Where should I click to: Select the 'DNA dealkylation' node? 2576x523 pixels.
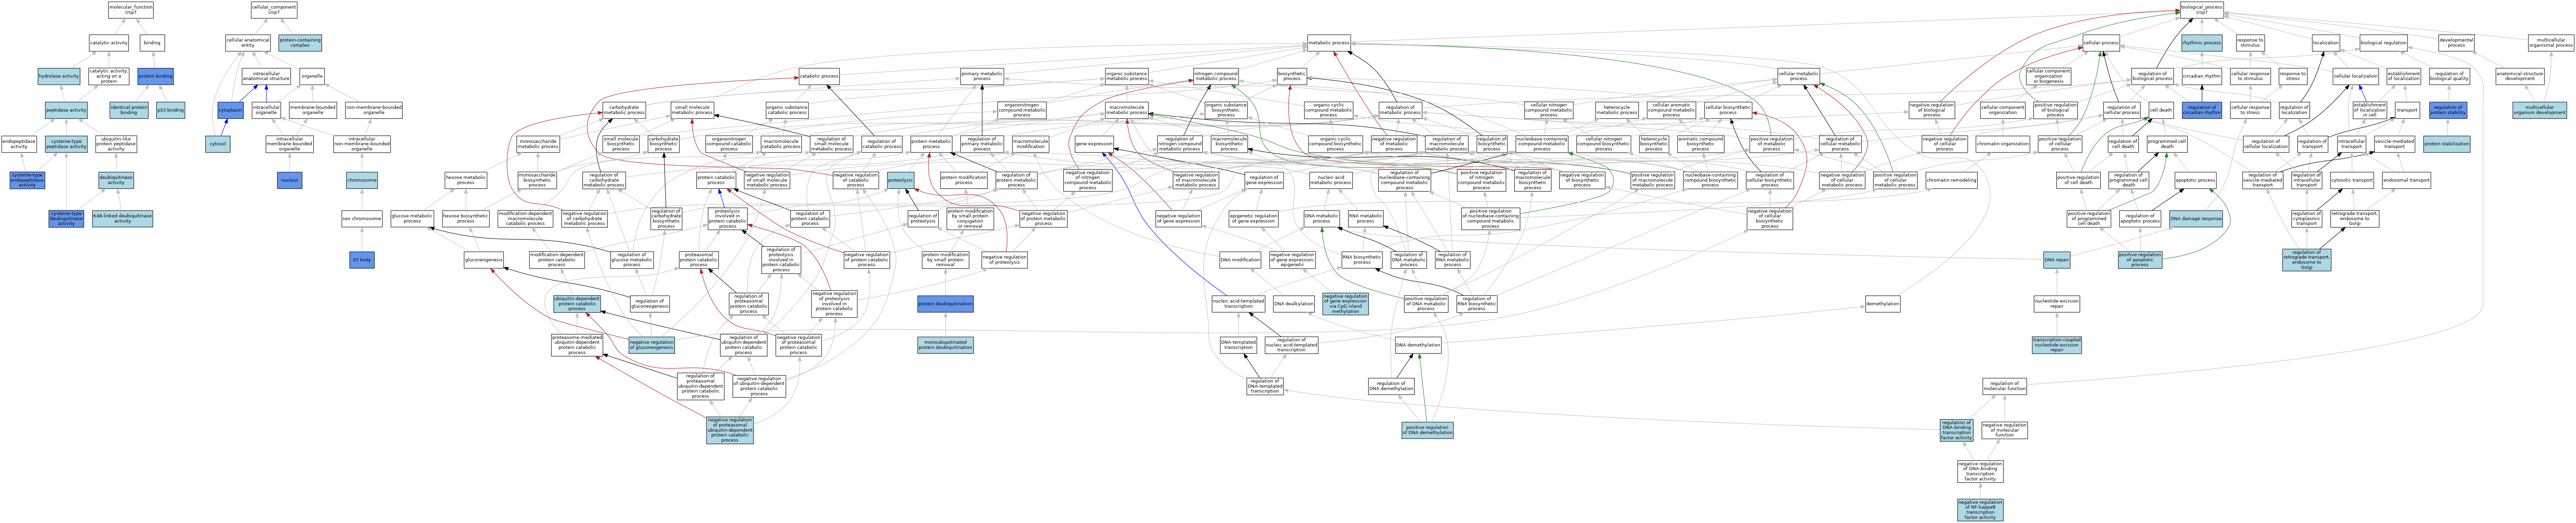(x=1293, y=303)
